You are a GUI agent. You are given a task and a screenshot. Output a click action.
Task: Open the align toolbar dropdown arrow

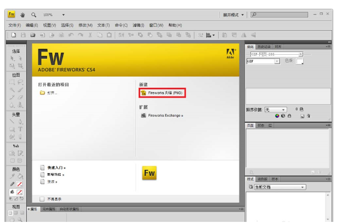(x=214, y=35)
